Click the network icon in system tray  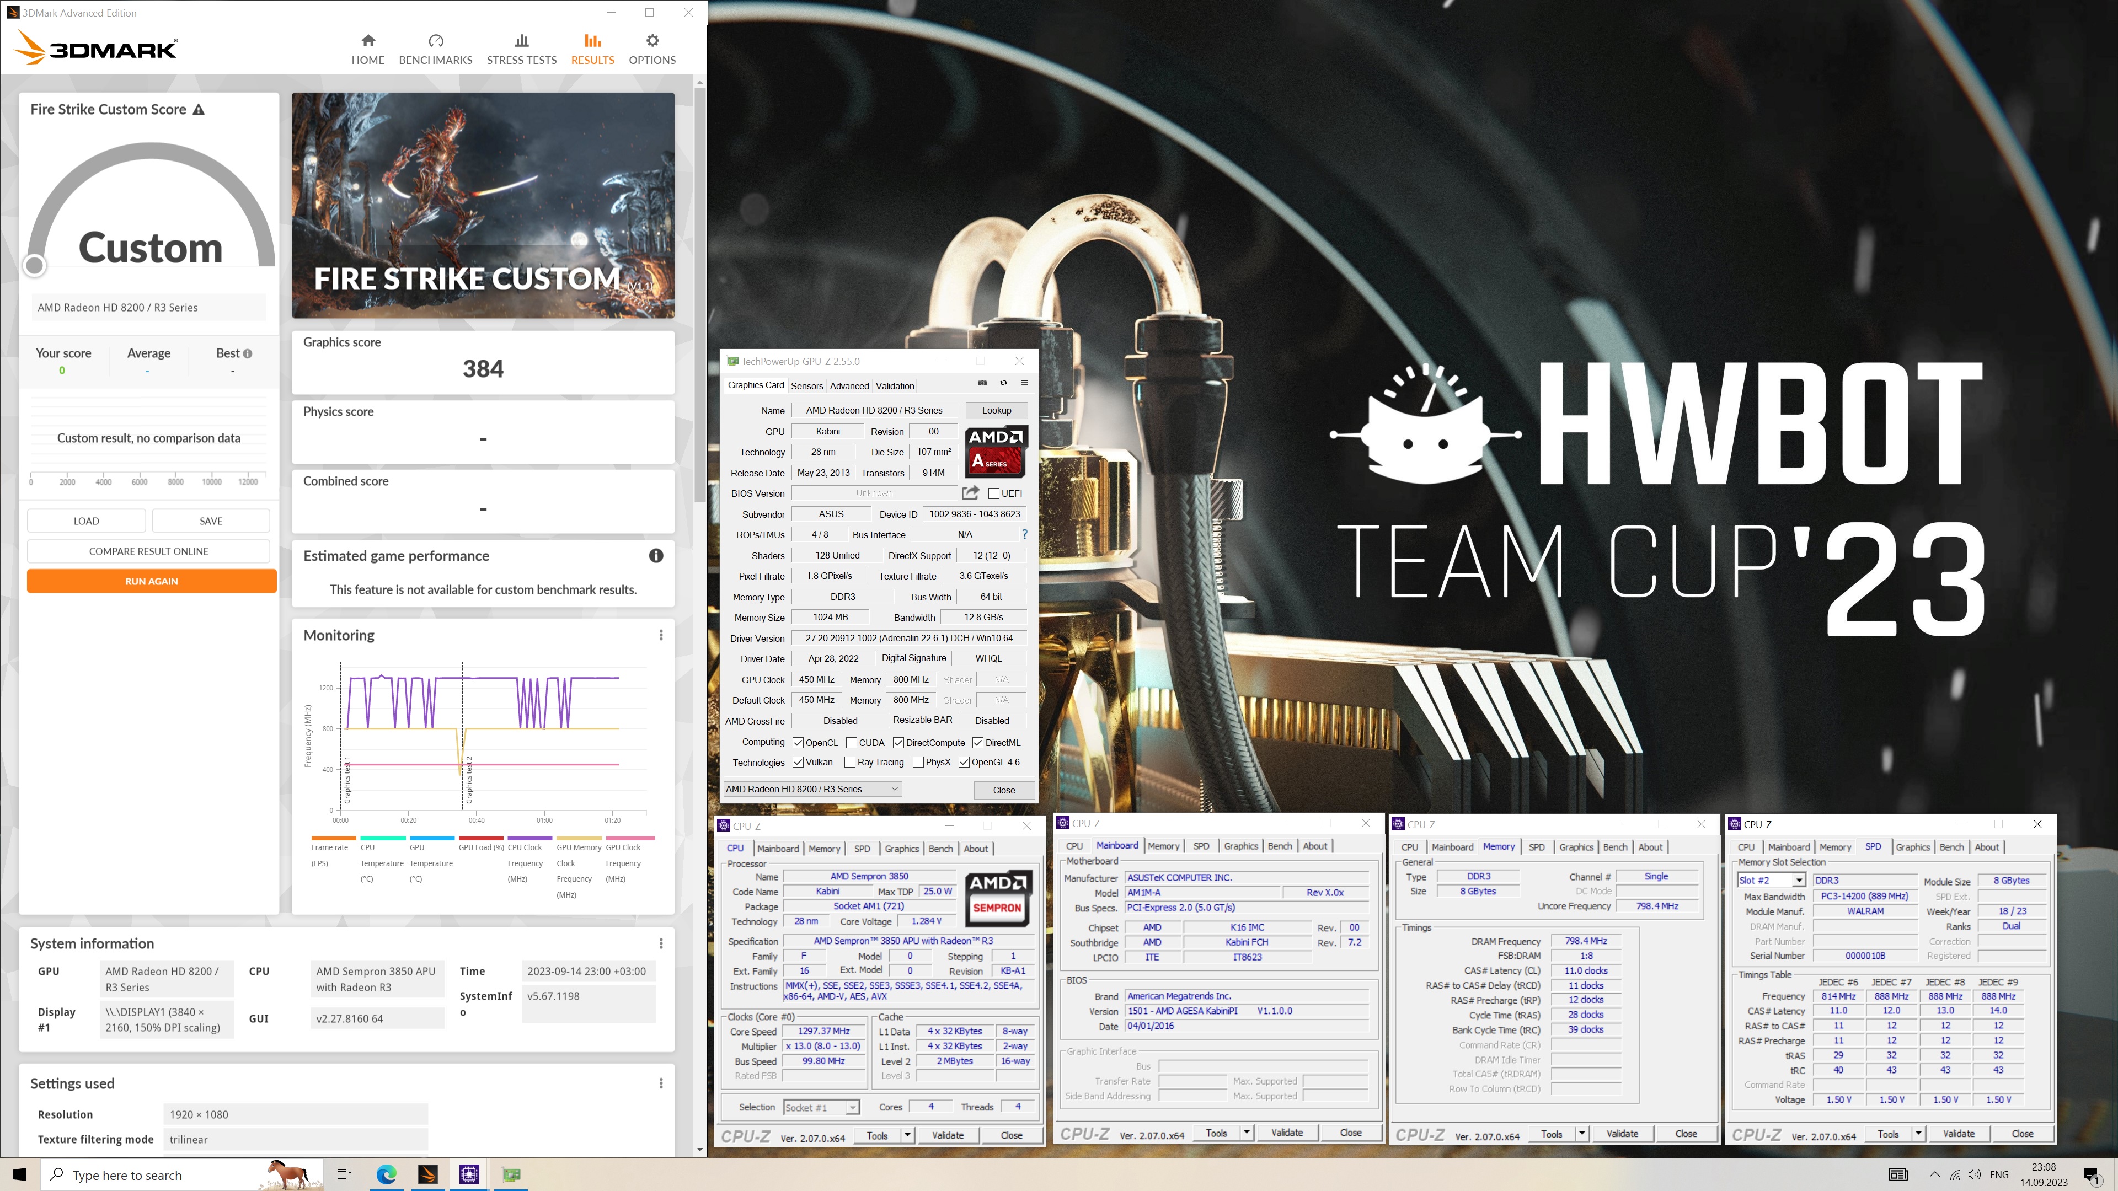pyautogui.click(x=1955, y=1176)
